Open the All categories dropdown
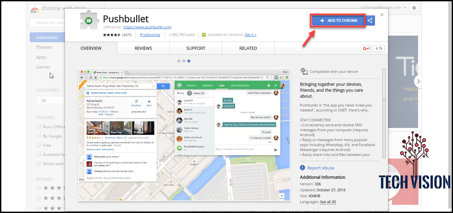453x213 pixels. (50, 100)
